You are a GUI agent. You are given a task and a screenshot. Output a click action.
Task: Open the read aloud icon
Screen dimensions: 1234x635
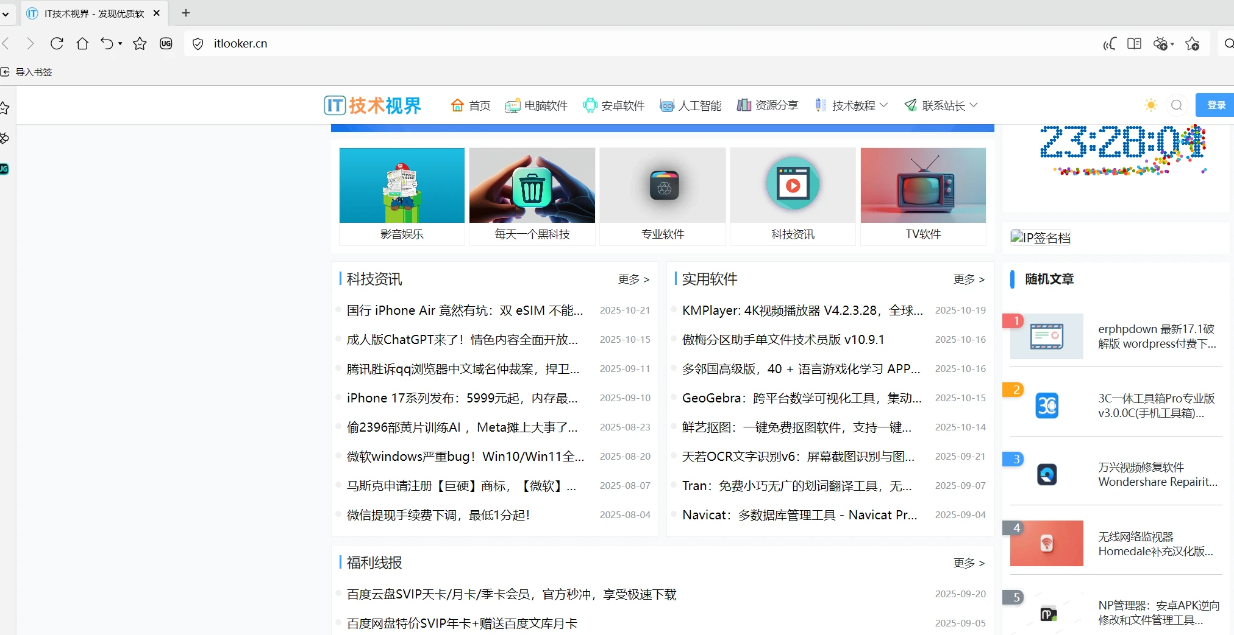[x=1110, y=44]
